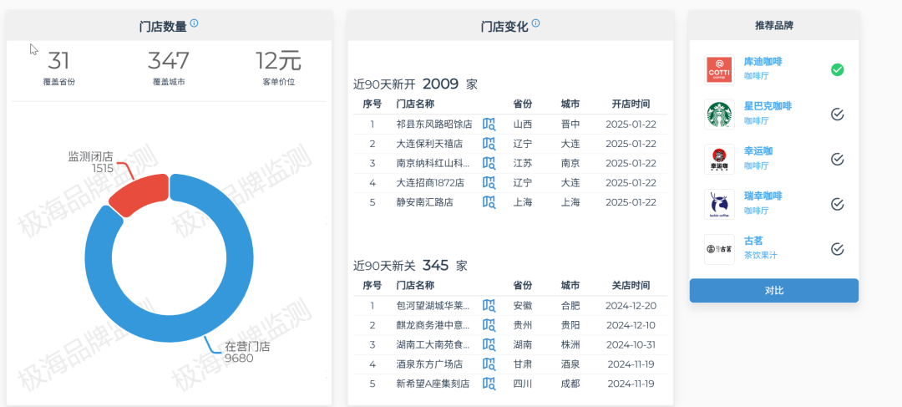The image size is (902, 407).
Task: Uncheck the 库迪咖啡 green checkmark
Action: point(837,69)
